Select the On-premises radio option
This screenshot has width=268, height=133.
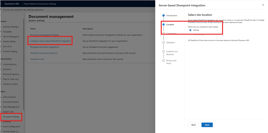click(190, 35)
